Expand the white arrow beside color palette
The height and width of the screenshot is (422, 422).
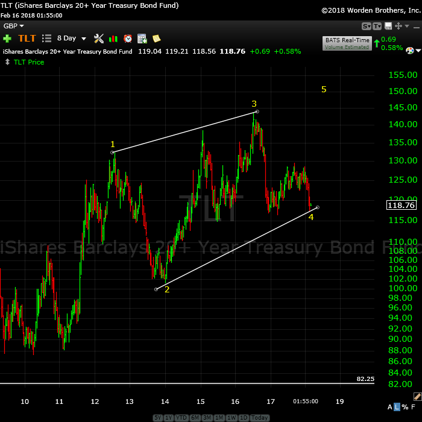click(418, 50)
